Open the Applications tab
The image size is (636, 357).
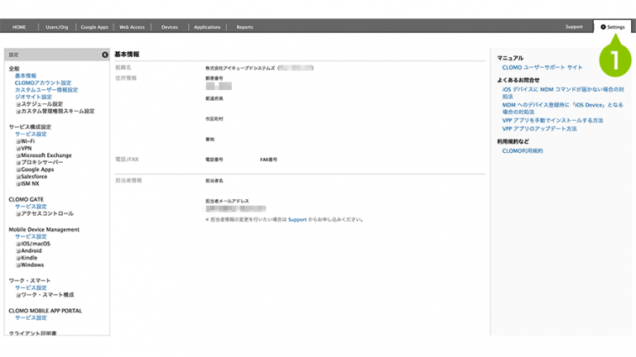tap(206, 27)
